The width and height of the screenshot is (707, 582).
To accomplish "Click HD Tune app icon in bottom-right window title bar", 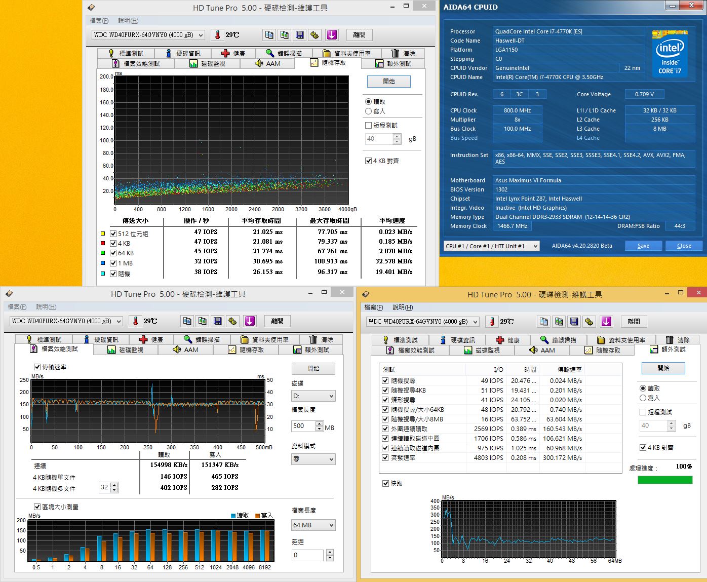I will coord(366,294).
